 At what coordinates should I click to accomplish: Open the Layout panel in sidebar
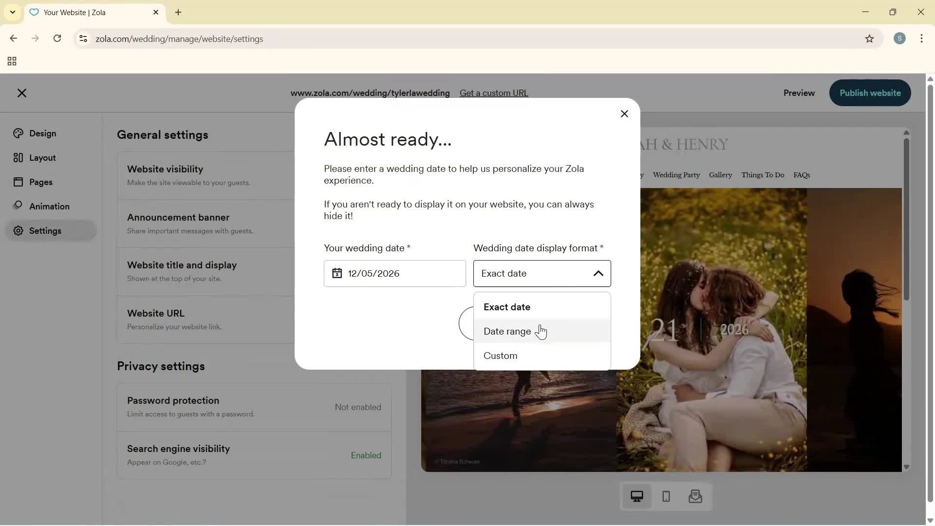[x=18, y=157]
